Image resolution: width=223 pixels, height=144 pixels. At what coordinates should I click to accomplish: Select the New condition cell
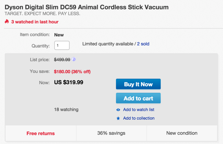[x=182, y=133]
